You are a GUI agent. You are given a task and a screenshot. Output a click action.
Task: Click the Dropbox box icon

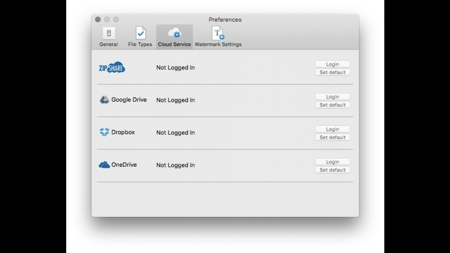click(x=104, y=132)
